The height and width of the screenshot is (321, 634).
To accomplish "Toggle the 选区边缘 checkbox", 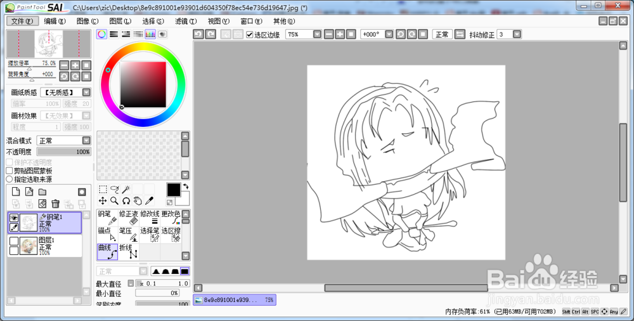I will tap(249, 35).
